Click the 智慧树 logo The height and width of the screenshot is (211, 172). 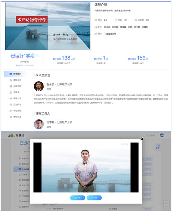[16, 136]
